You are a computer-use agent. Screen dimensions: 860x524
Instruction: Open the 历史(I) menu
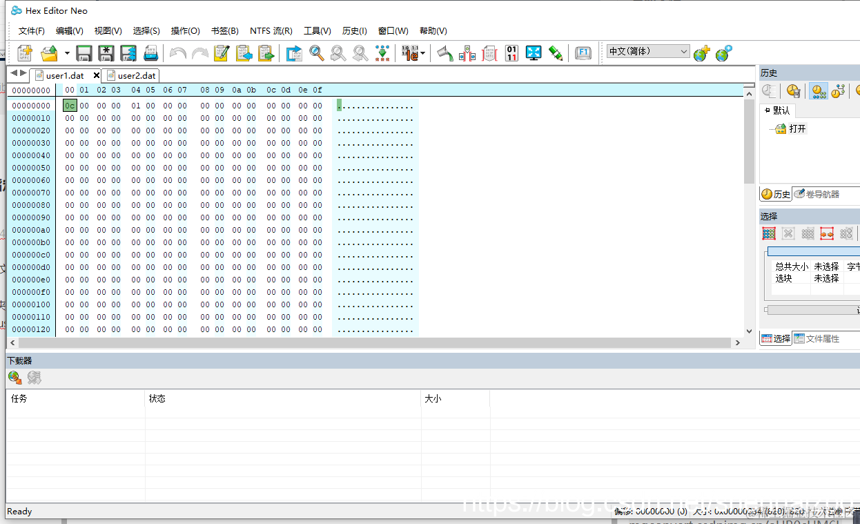click(355, 31)
